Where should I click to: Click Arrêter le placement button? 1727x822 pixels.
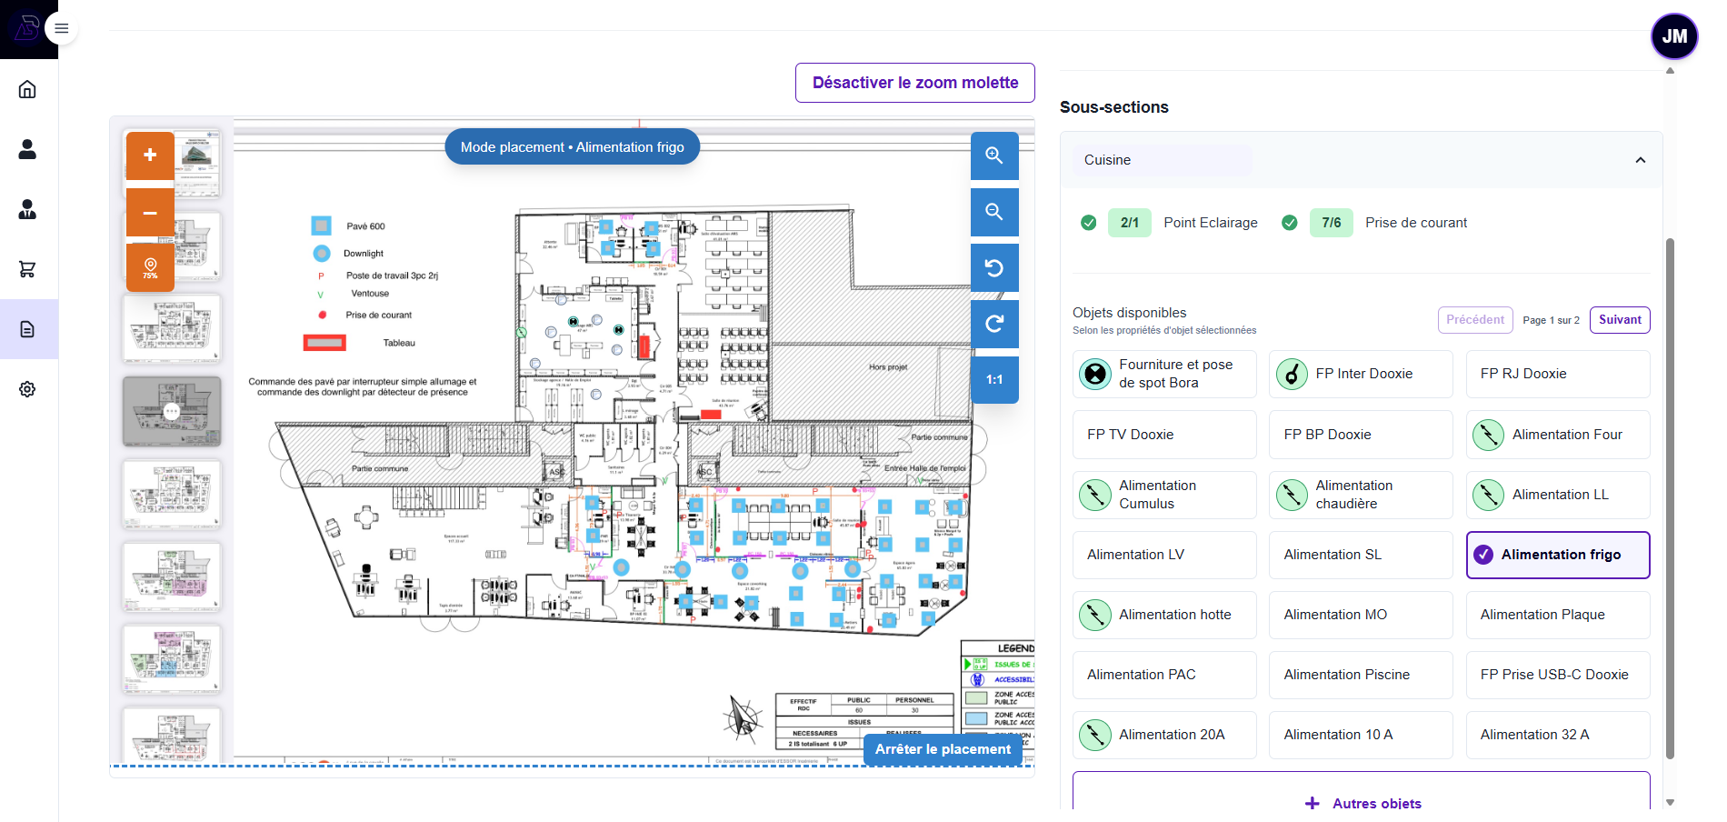click(943, 749)
